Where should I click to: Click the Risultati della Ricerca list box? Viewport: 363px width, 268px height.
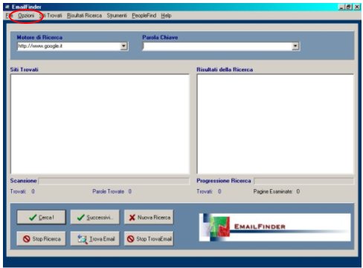point(275,124)
